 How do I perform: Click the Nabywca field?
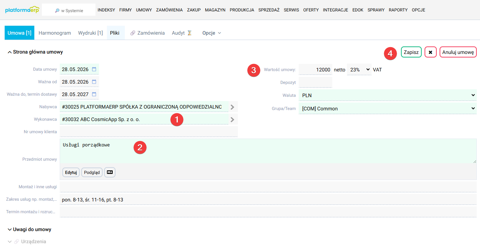point(144,107)
